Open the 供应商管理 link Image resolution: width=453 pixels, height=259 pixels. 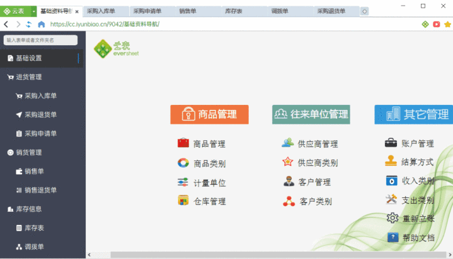318,143
